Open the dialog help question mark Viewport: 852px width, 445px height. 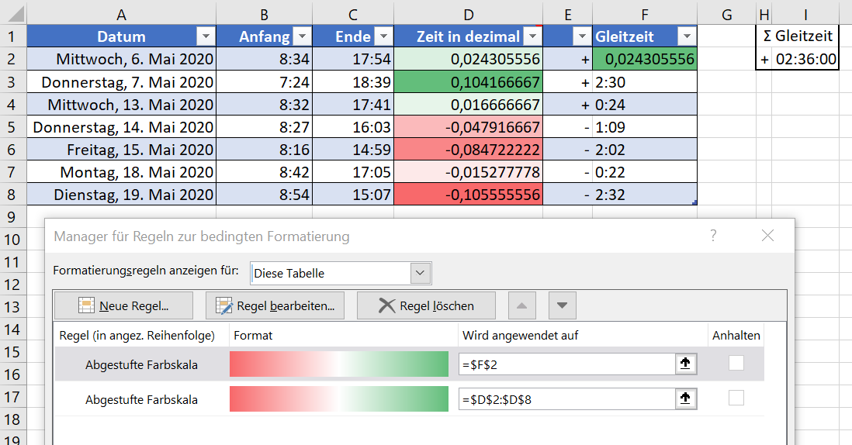pos(713,236)
